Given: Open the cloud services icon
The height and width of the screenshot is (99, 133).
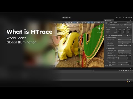Looking at the screenshot, I should [117, 18].
